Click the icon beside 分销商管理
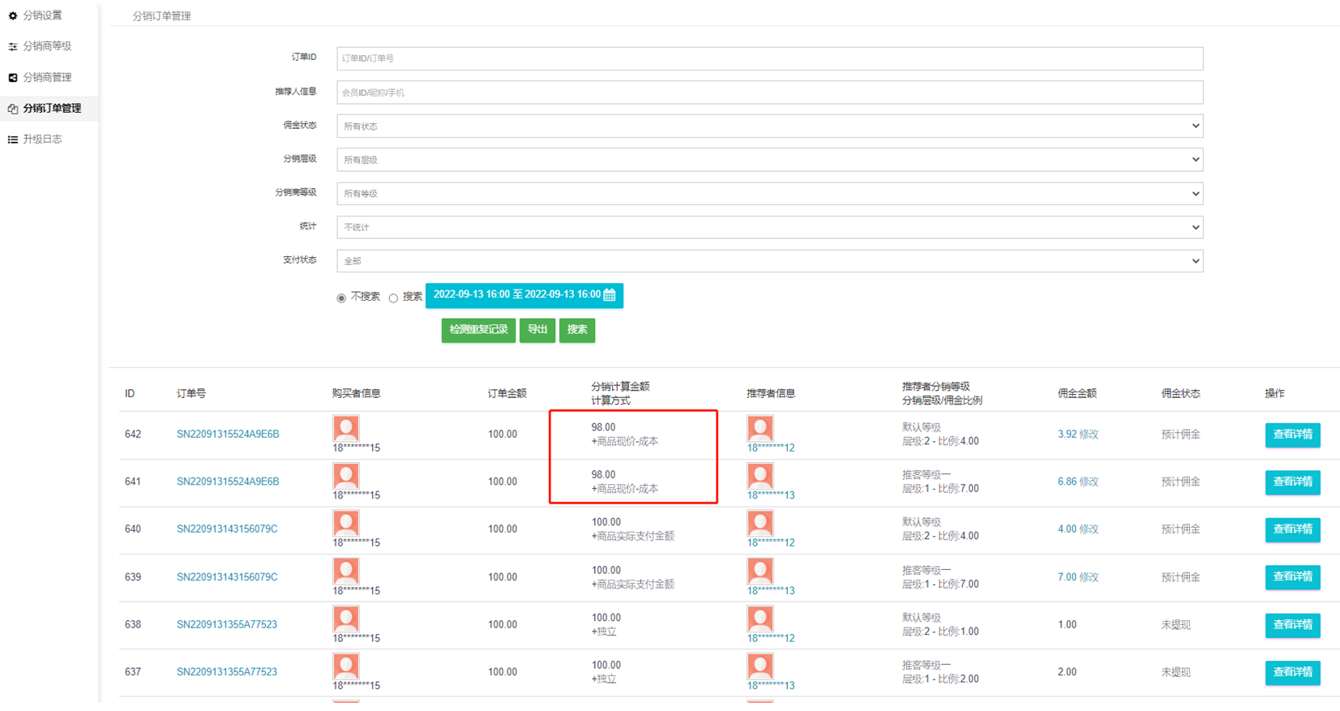The height and width of the screenshot is (711, 1340). (x=13, y=78)
